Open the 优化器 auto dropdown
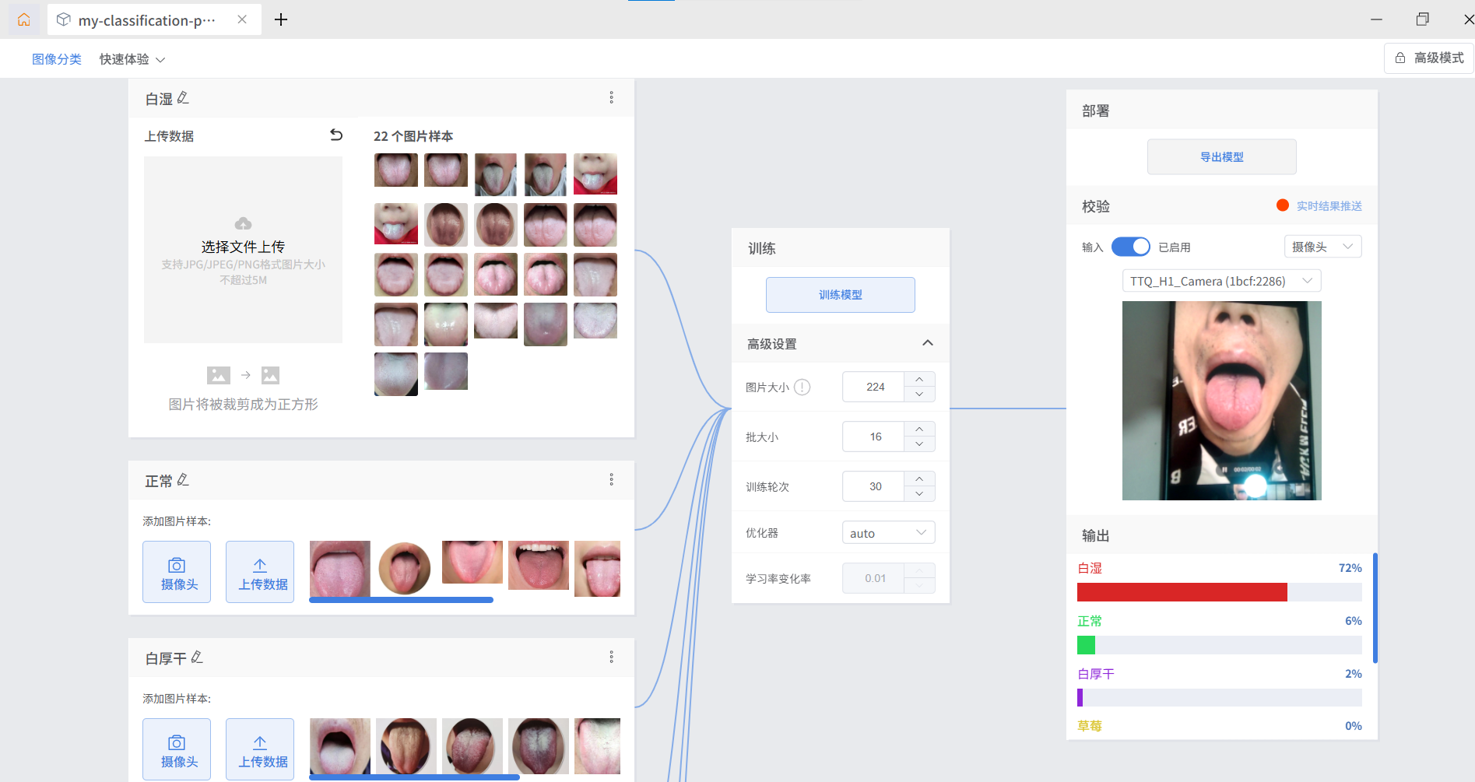1475x782 pixels. [888, 533]
